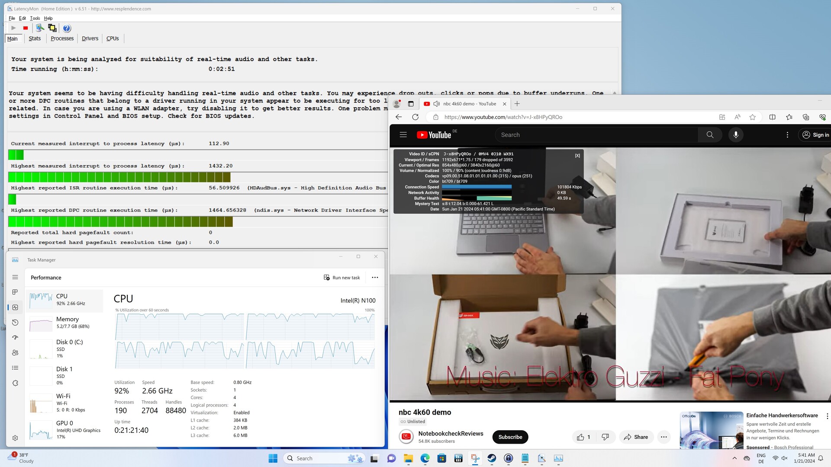831x467 pixels.
Task: View site information lock icon
Action: (436, 117)
